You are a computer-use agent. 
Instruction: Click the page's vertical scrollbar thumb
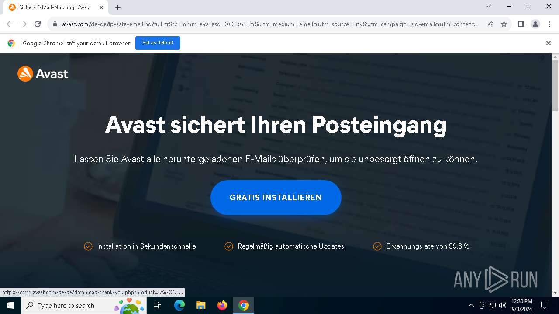[x=555, y=86]
